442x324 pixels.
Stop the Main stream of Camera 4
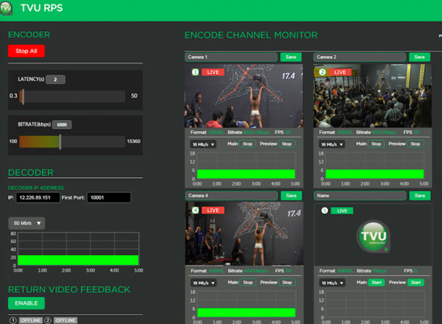(248, 282)
